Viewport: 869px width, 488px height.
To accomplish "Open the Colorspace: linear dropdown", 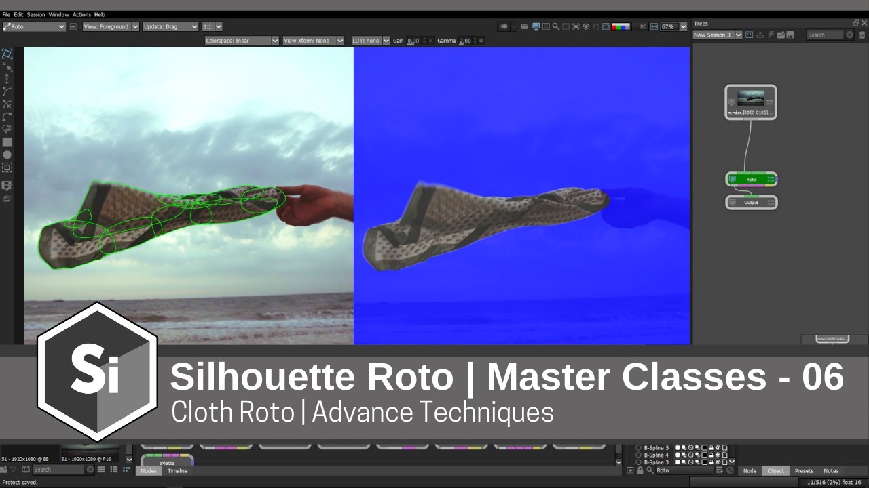I will 242,41.
